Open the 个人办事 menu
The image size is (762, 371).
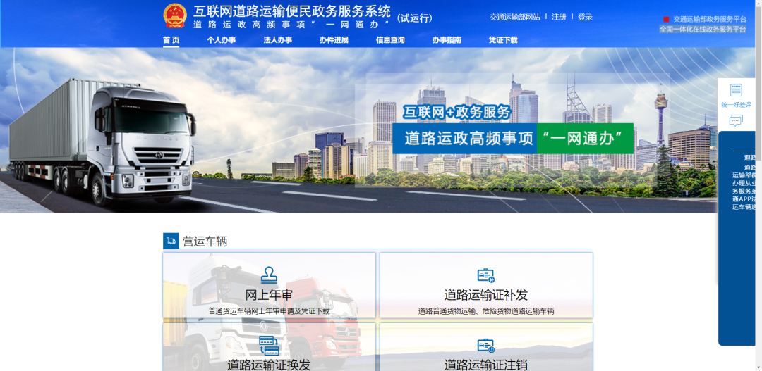[x=221, y=40]
